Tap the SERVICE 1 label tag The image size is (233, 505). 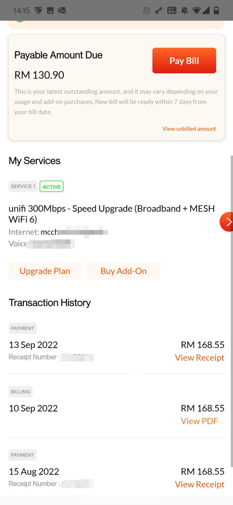(23, 187)
